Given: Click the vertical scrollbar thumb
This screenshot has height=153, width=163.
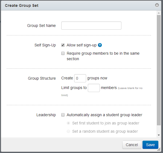Looking at the screenshot, I should [x=159, y=70].
